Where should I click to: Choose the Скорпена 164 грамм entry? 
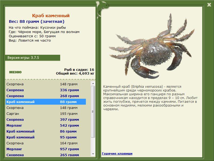click(46, 143)
